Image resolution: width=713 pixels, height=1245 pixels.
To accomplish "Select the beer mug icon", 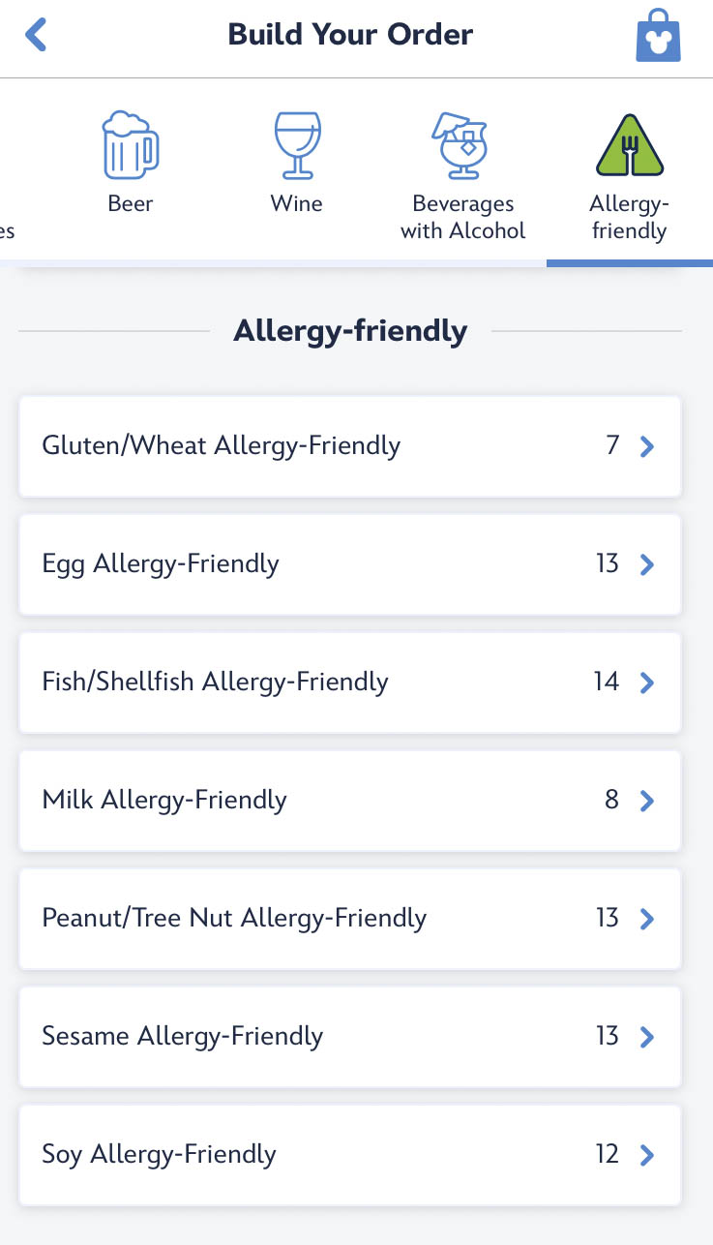I will point(130,146).
